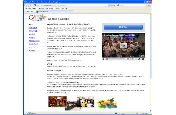Click the 0:00 / 2:42 video time display
Viewport: 176px width, 115px height.
point(130,59)
